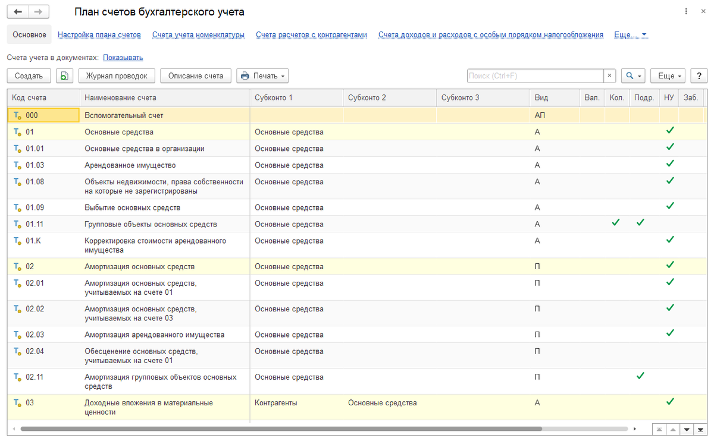Image resolution: width=714 pixels, height=438 pixels.
Task: Toggle the Подр. checkmark for account 02.11
Action: pos(640,376)
